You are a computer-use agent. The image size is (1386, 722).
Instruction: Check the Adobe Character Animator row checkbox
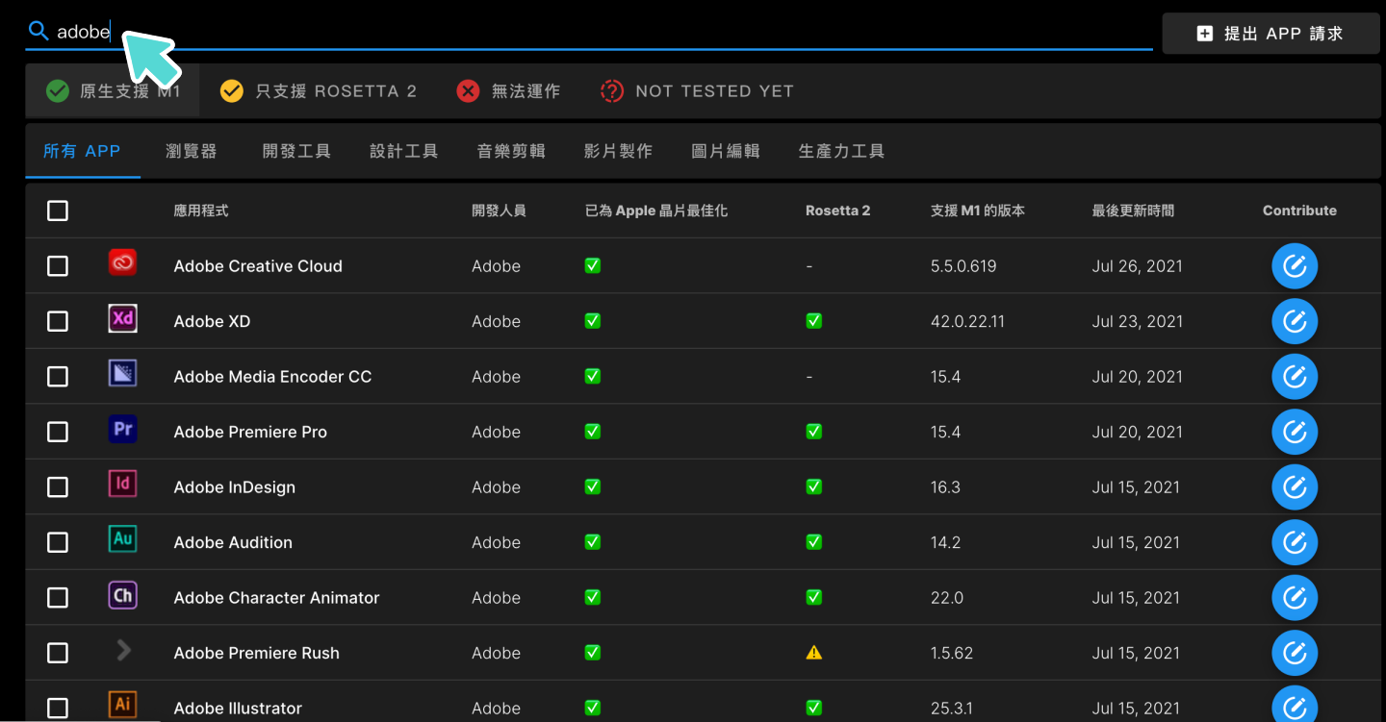click(58, 597)
